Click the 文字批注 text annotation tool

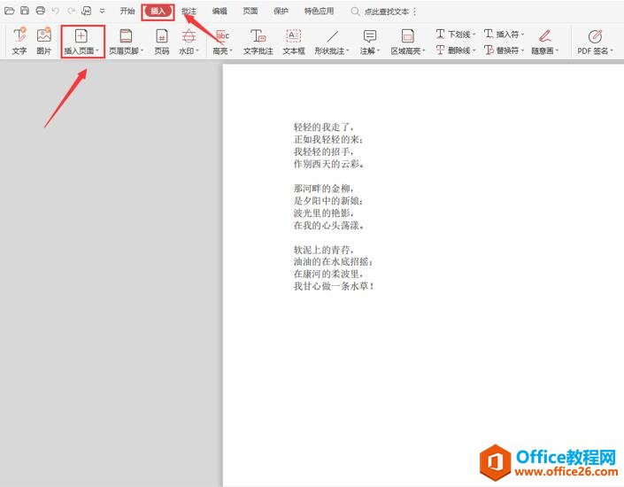[258, 41]
